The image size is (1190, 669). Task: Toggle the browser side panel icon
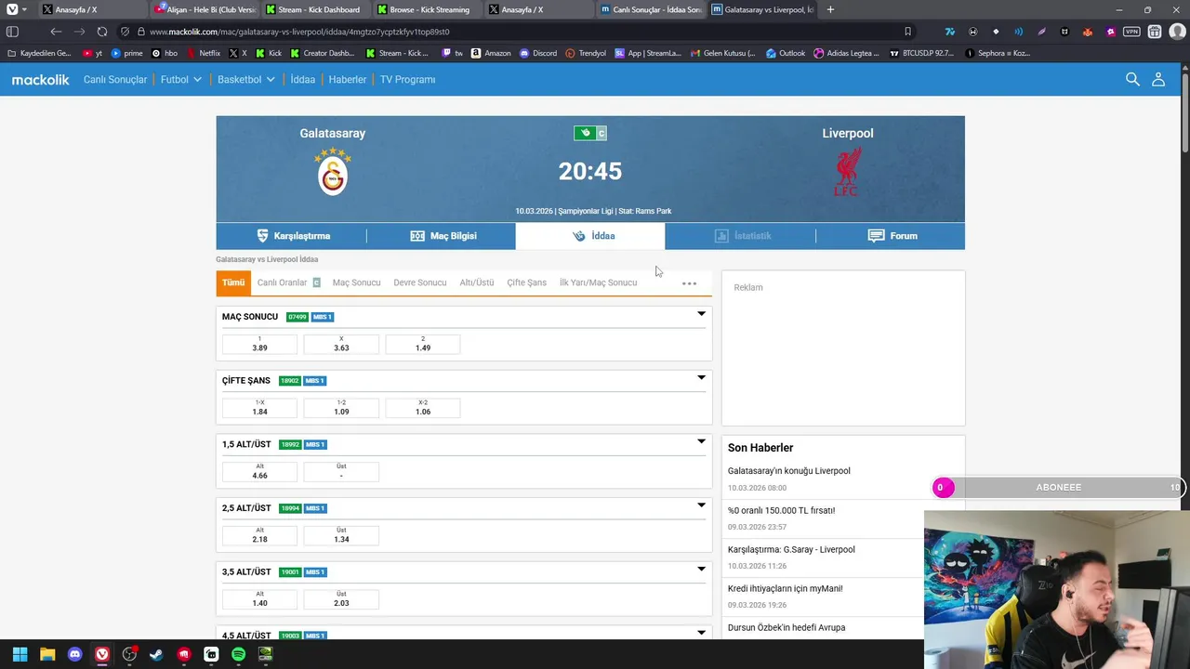pyautogui.click(x=13, y=32)
